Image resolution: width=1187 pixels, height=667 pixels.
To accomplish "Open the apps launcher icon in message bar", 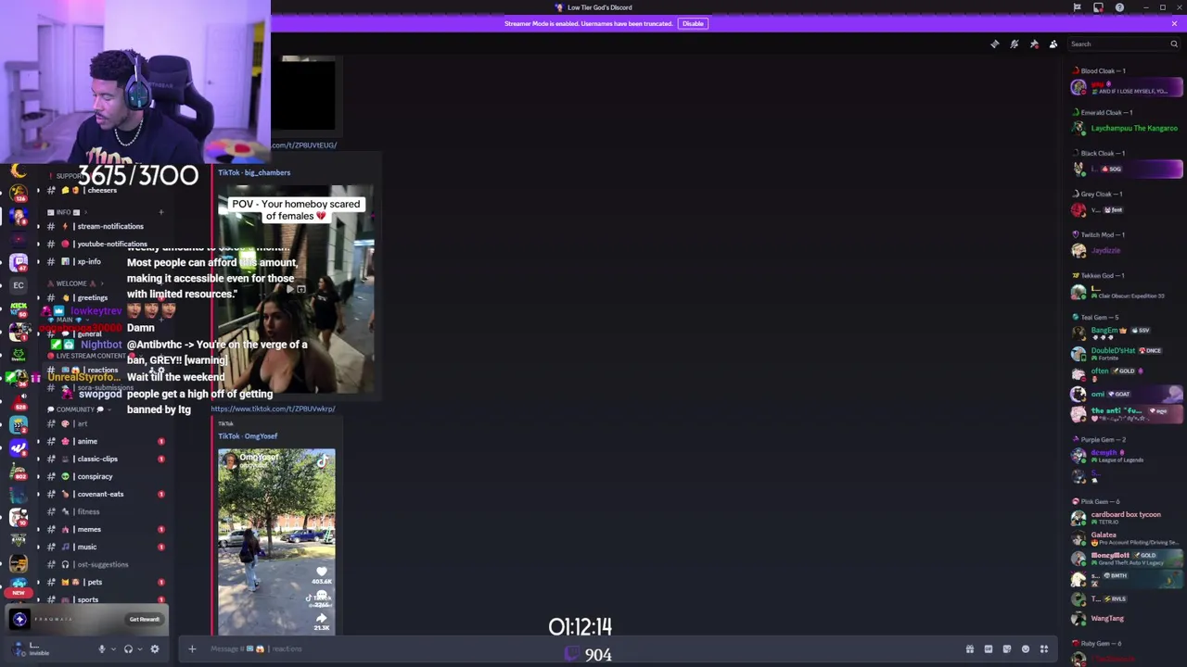I will [x=1044, y=648].
